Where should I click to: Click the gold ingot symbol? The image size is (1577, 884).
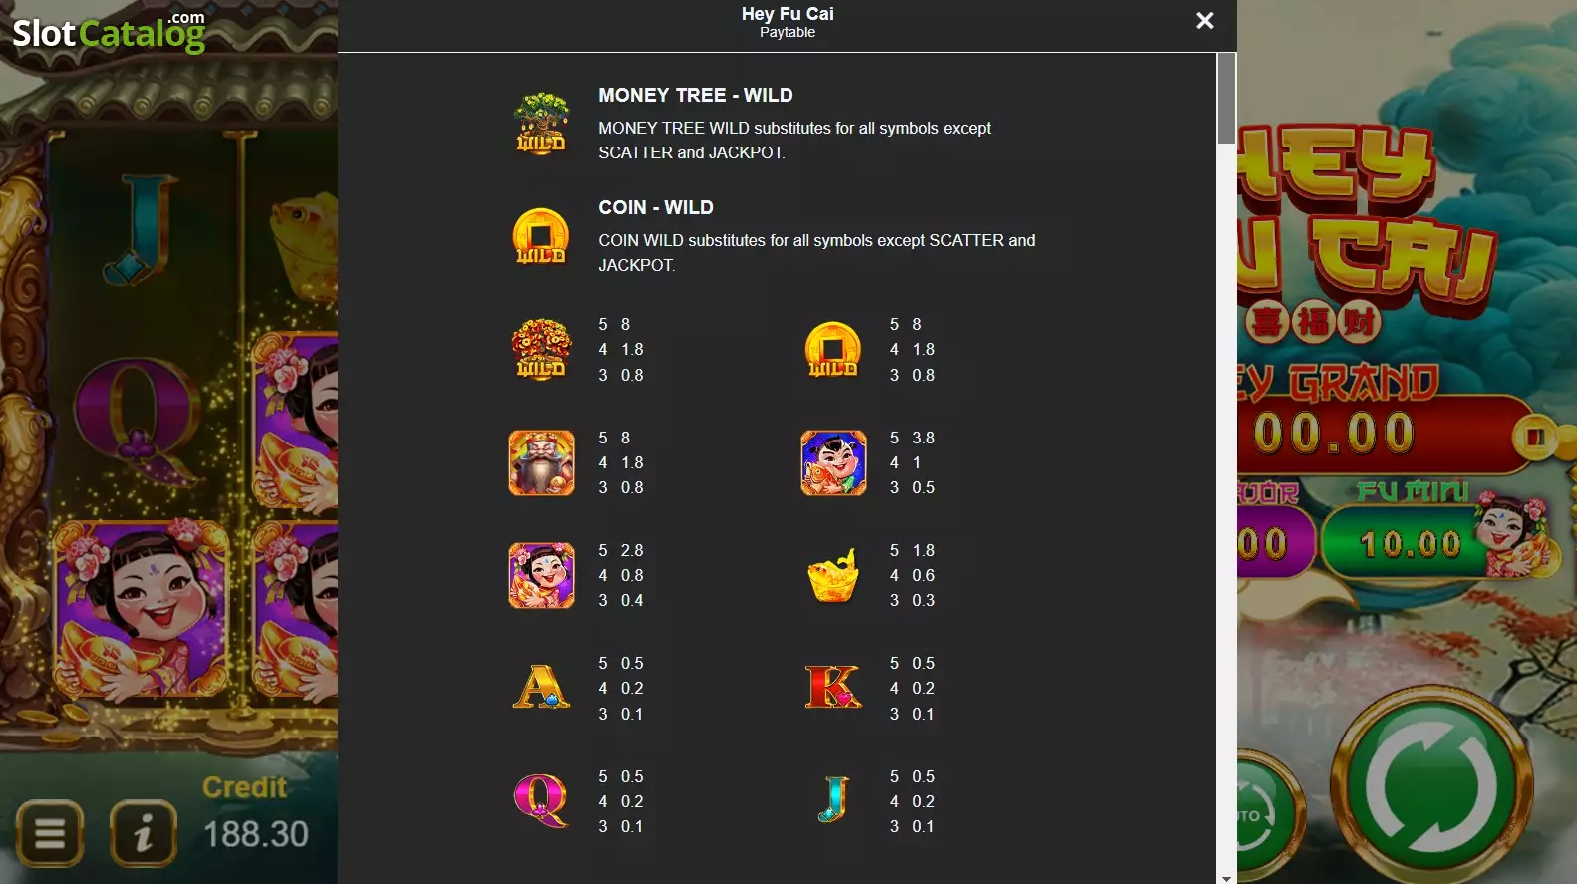click(x=833, y=575)
